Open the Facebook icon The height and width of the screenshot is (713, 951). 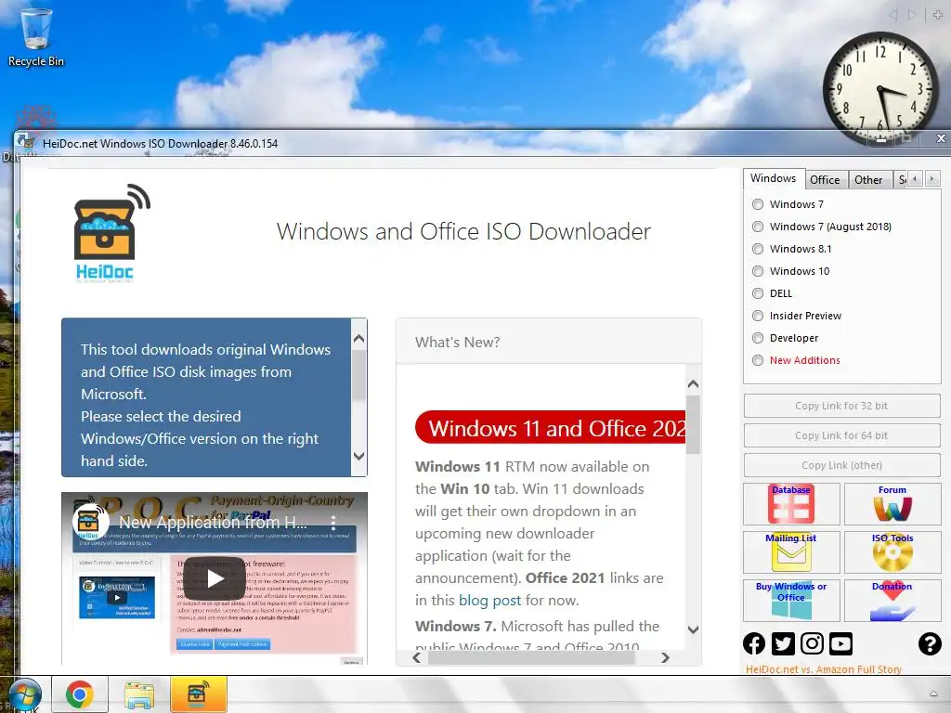pyautogui.click(x=754, y=643)
